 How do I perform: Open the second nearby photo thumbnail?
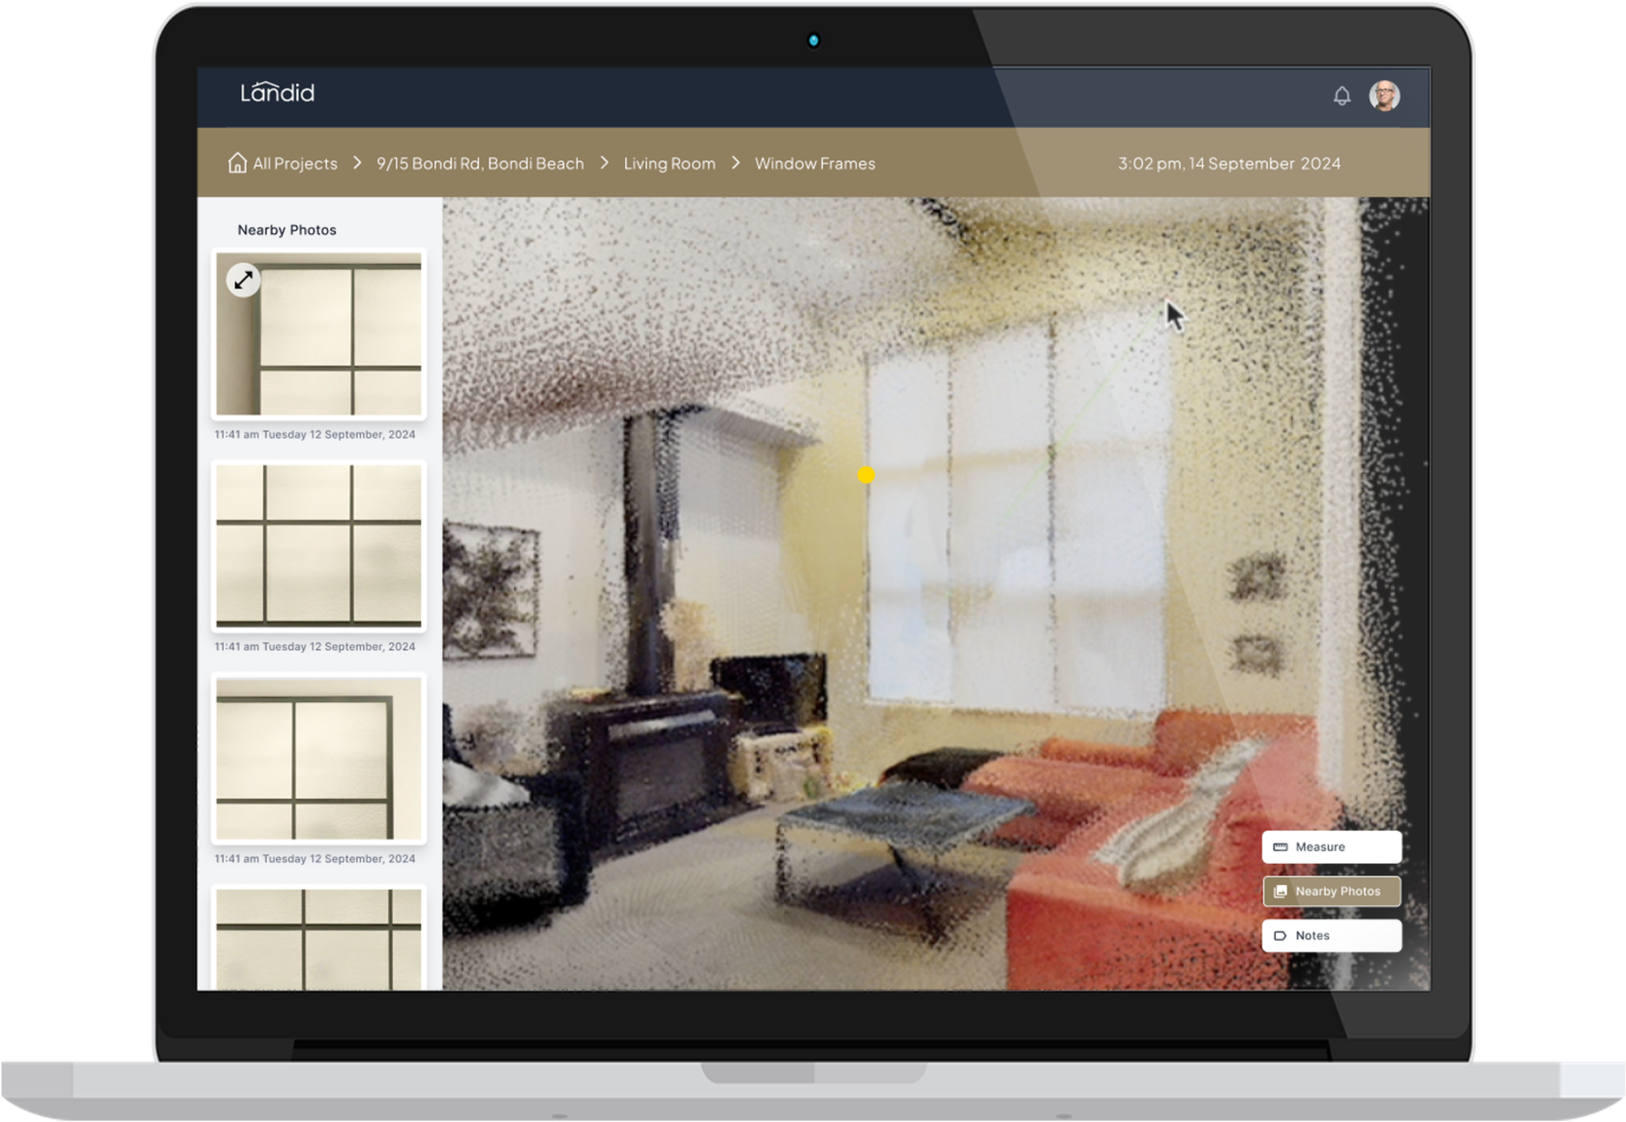click(x=318, y=546)
